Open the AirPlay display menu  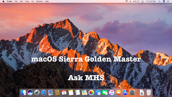point(142,1)
